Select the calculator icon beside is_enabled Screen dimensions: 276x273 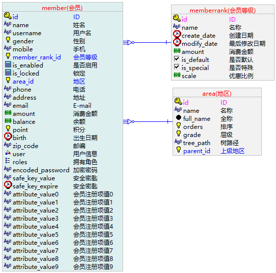pyautogui.click(x=8, y=64)
